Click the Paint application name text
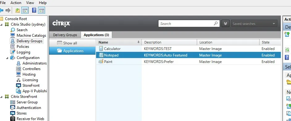The width and height of the screenshot is (291, 121). click(108, 61)
